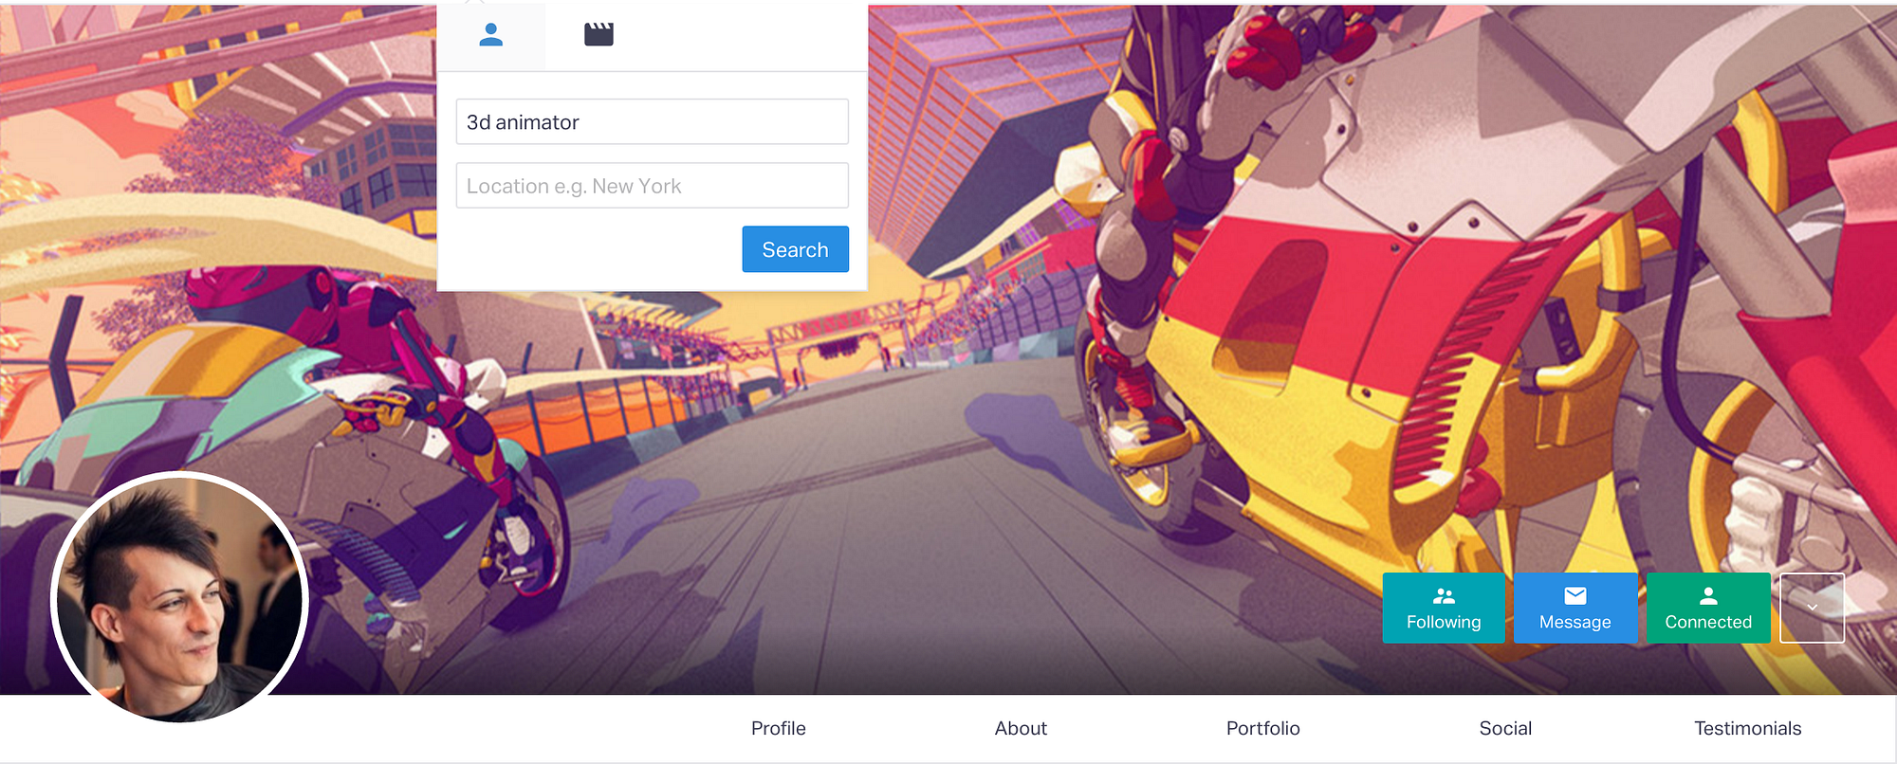Open the circular profile photo
This screenshot has width=1897, height=764.
pos(179,597)
